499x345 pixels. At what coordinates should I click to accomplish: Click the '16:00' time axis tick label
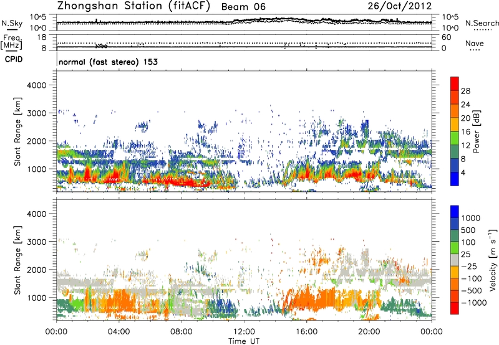306,332
